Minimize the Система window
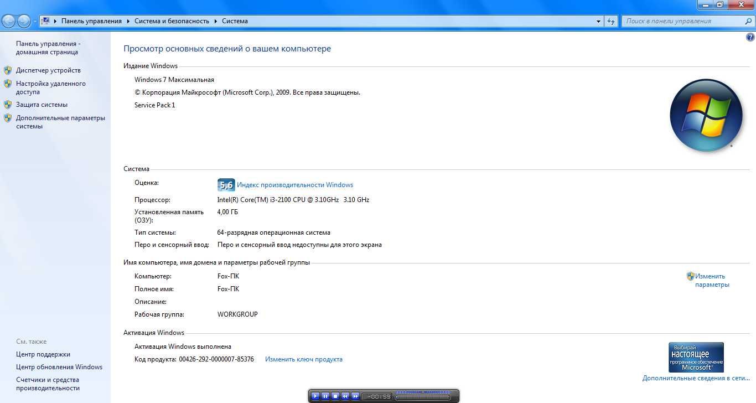 coord(705,4)
